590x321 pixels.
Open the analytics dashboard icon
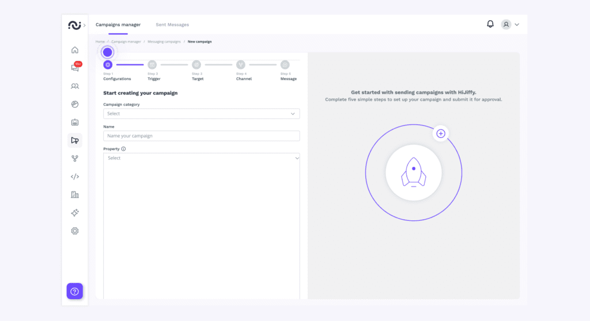click(74, 104)
